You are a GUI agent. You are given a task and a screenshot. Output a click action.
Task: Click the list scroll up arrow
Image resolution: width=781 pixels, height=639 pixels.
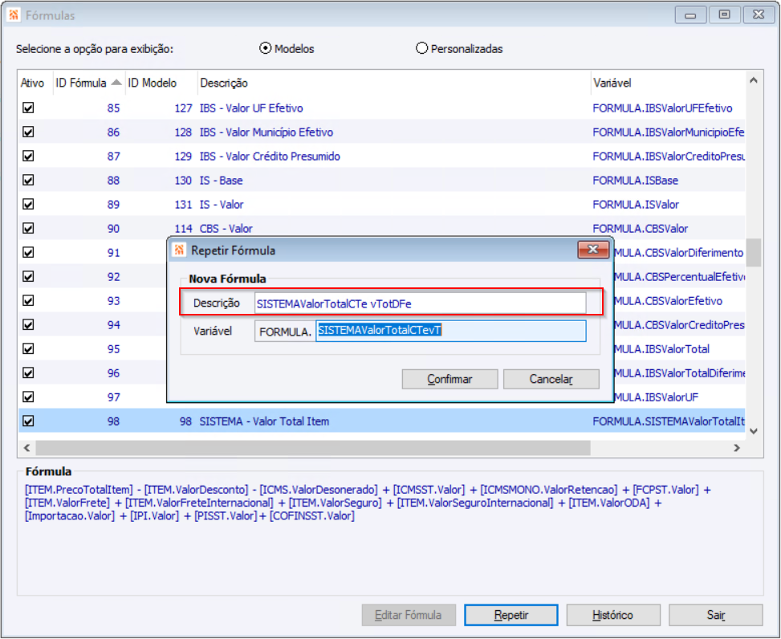point(754,80)
